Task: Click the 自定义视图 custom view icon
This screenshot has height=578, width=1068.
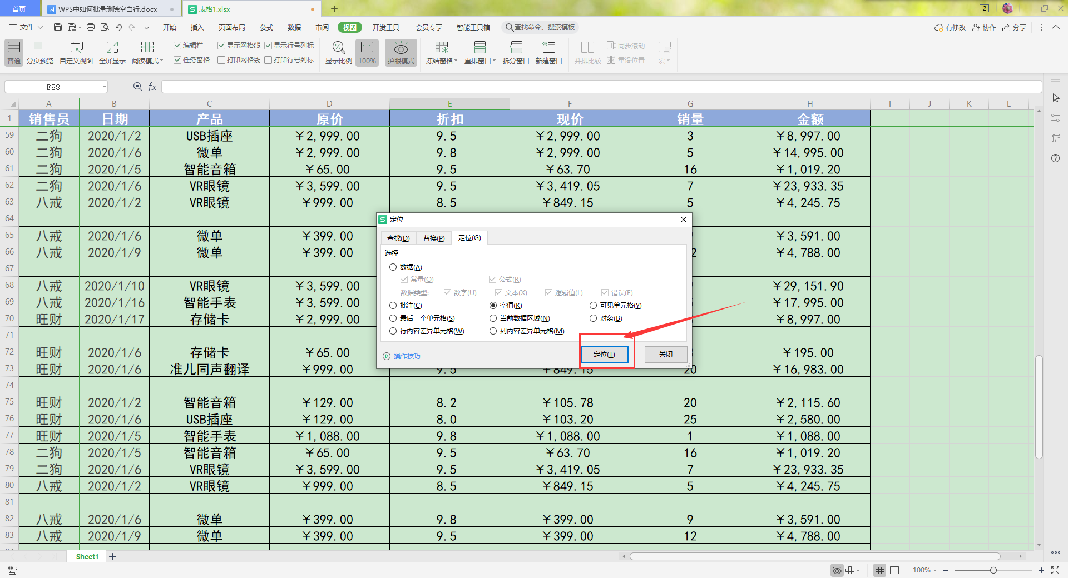Action: (x=76, y=48)
